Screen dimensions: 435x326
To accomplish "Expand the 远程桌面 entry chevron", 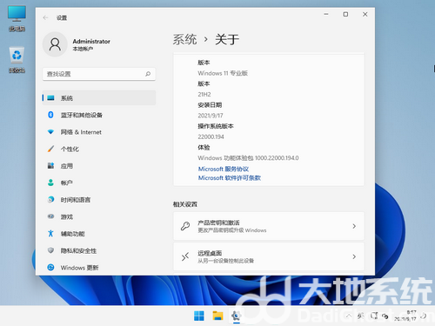I will 354,256.
